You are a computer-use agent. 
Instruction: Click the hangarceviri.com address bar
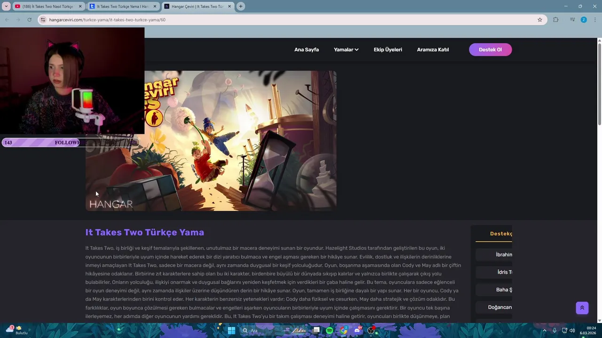tap(292, 20)
